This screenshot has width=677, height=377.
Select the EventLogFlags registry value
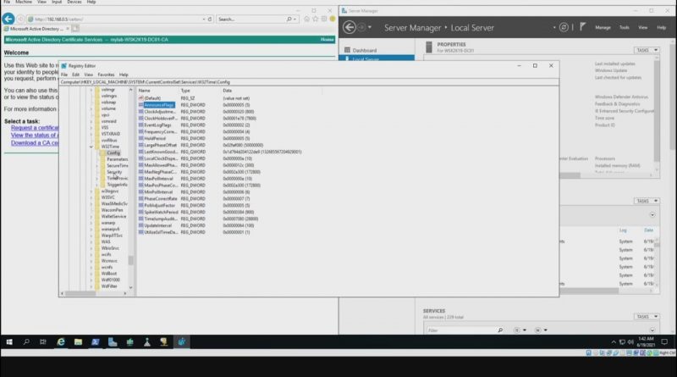pos(157,125)
